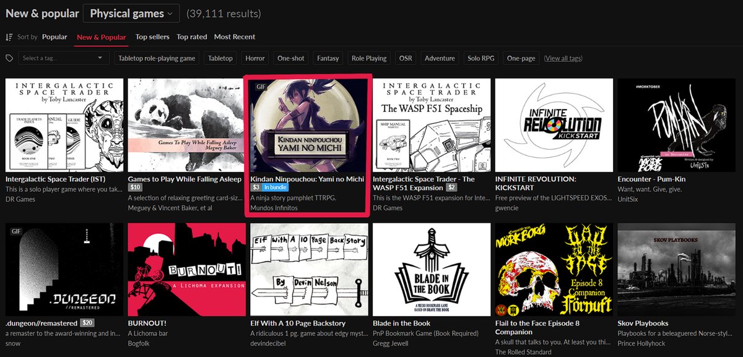
Task: Filter by the One-shot tag
Action: [291, 58]
